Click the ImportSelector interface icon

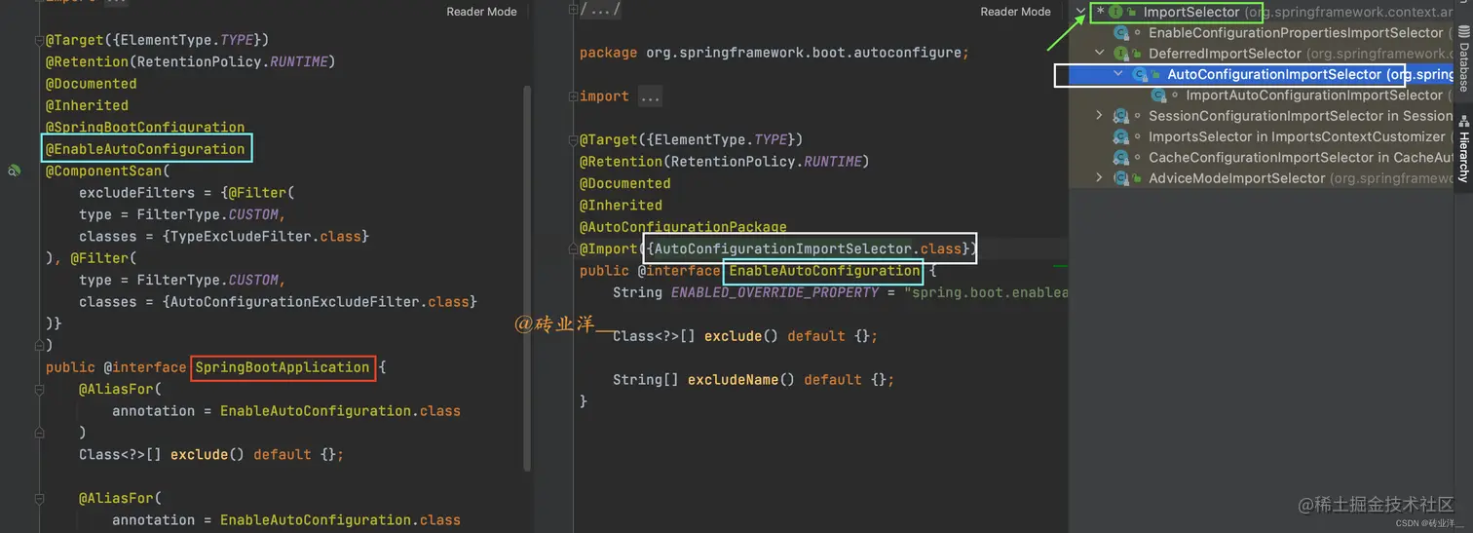[1115, 12]
